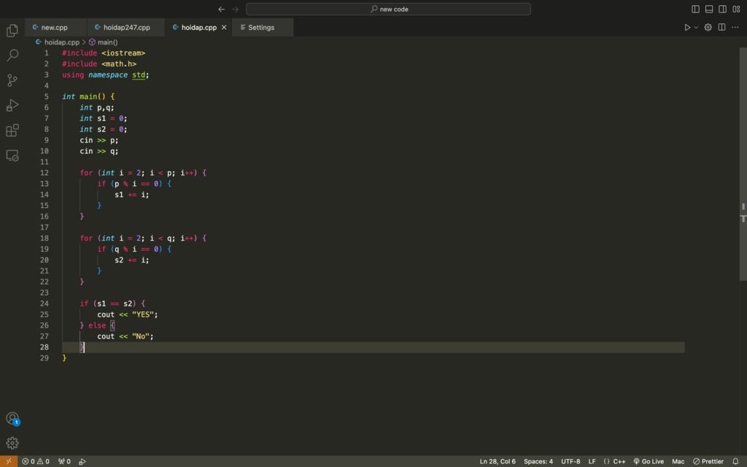
Task: Click the ports forwarded indicator showing 0
Action: point(64,461)
